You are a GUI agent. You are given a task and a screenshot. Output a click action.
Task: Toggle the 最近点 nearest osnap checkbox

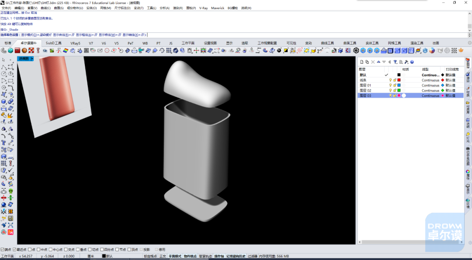point(14,250)
